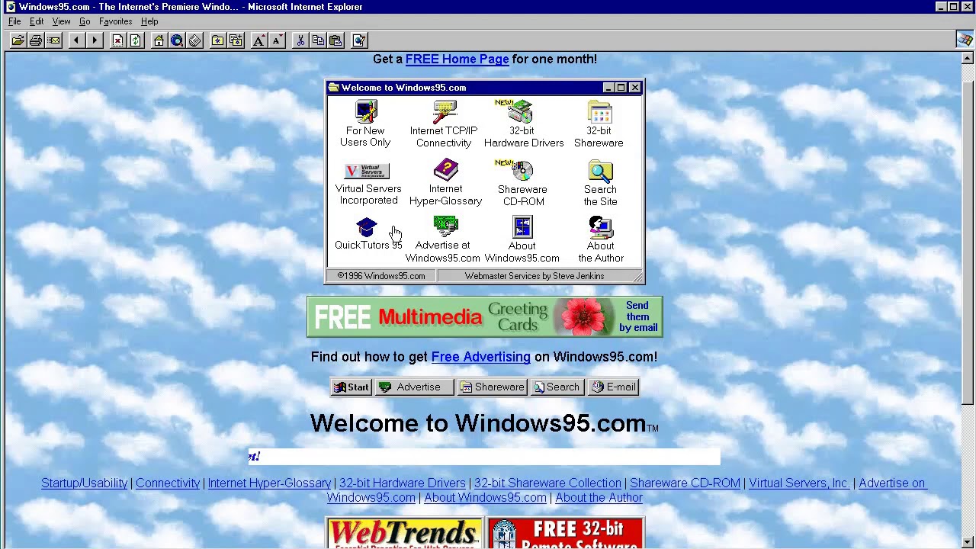Open the 32-bit Hardware Drivers text link
976x549 pixels.
coord(402,483)
